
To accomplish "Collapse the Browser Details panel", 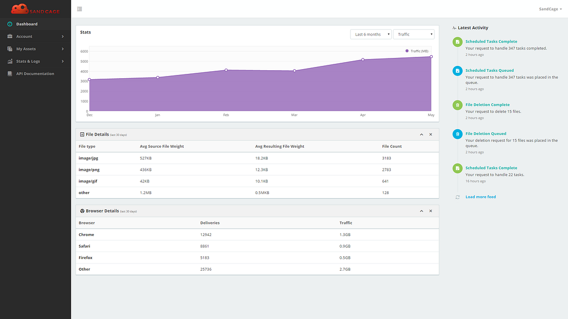I will click(x=421, y=211).
